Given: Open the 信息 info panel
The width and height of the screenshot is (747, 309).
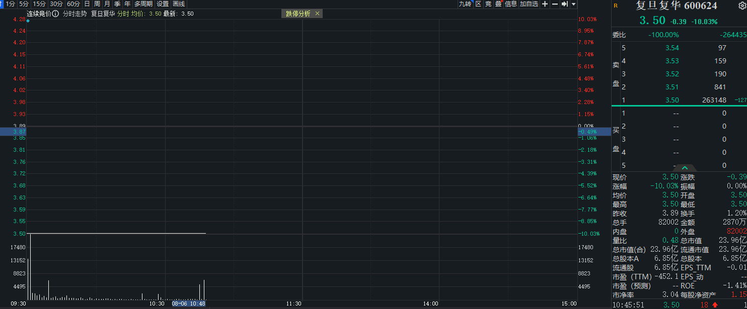Looking at the screenshot, I should (x=510, y=4).
